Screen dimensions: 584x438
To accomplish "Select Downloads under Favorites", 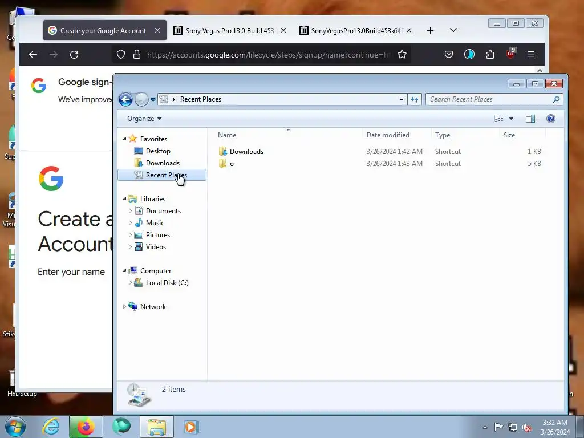I will pyautogui.click(x=163, y=163).
